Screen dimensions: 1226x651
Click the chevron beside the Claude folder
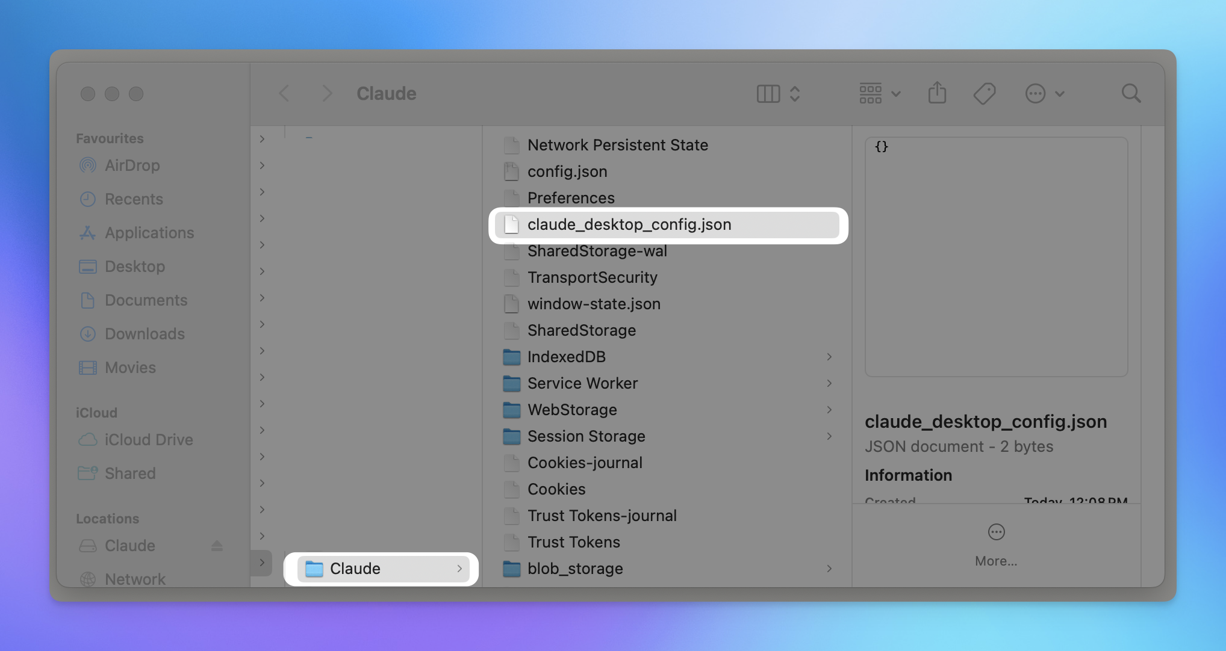459,569
